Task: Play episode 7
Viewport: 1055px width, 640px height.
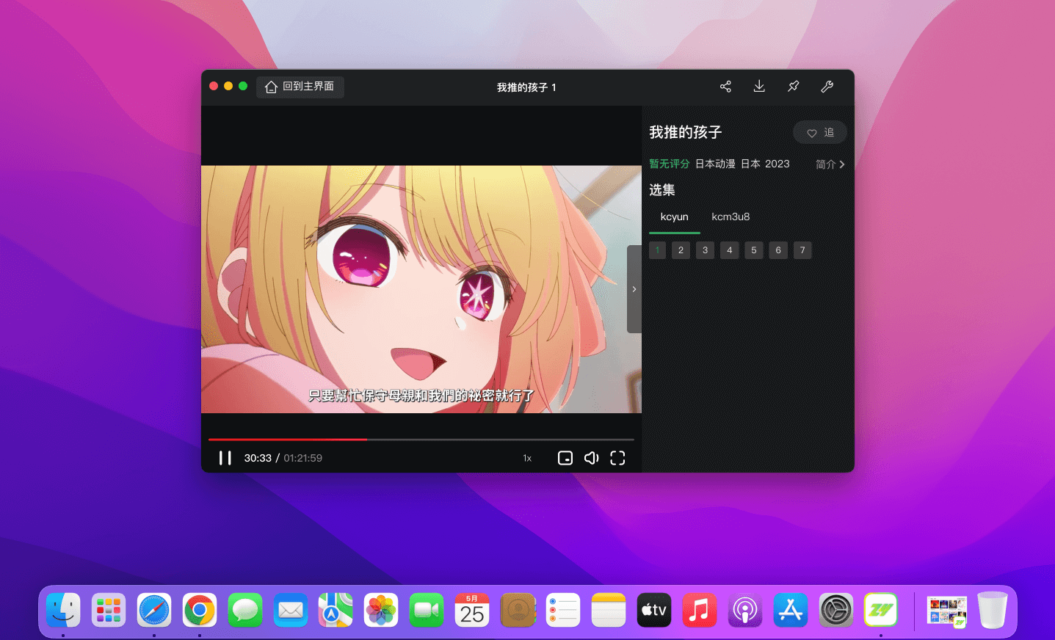Action: tap(802, 250)
